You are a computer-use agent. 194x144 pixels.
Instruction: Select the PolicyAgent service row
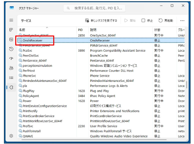(101, 96)
